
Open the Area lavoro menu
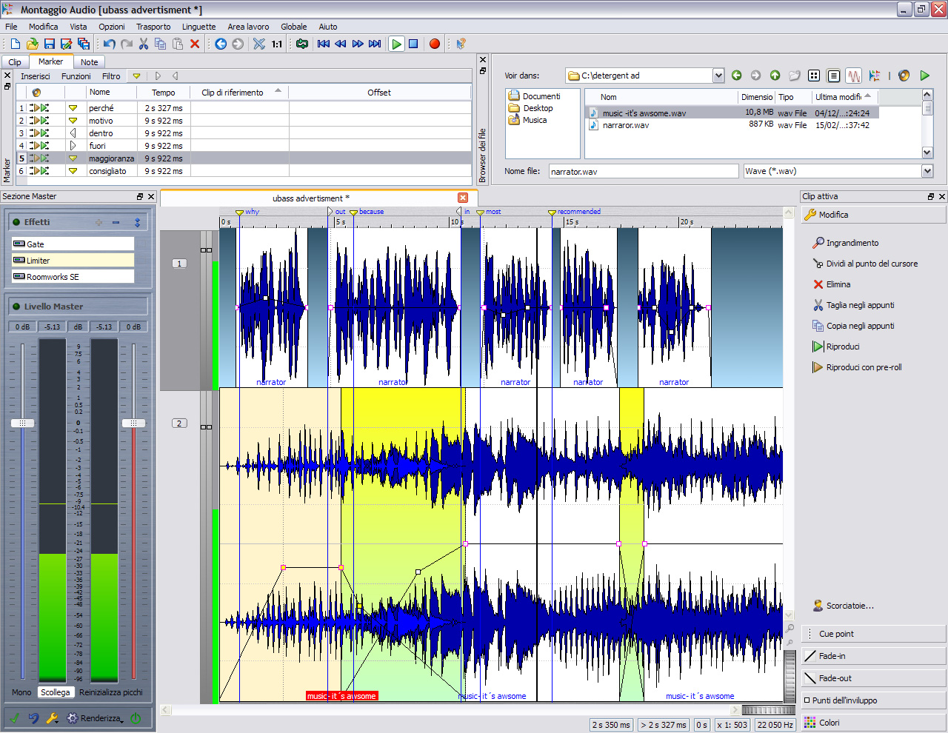(x=248, y=27)
